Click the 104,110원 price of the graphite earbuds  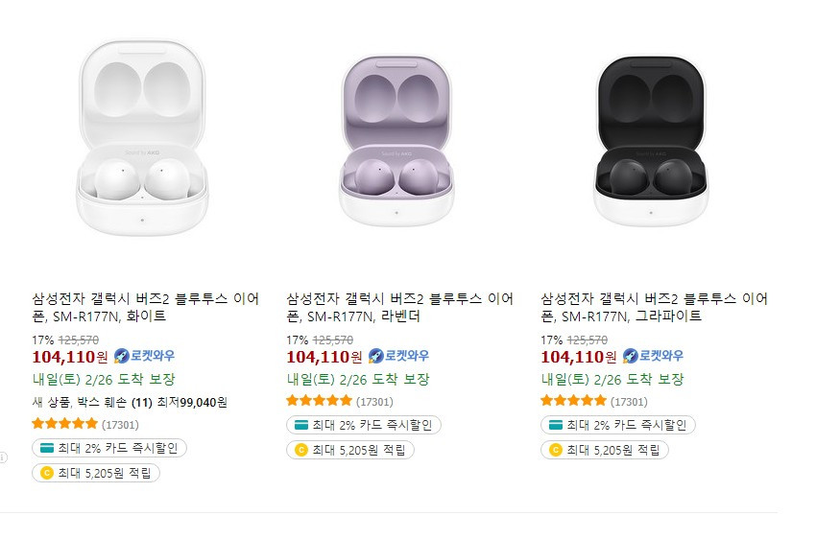coord(579,357)
